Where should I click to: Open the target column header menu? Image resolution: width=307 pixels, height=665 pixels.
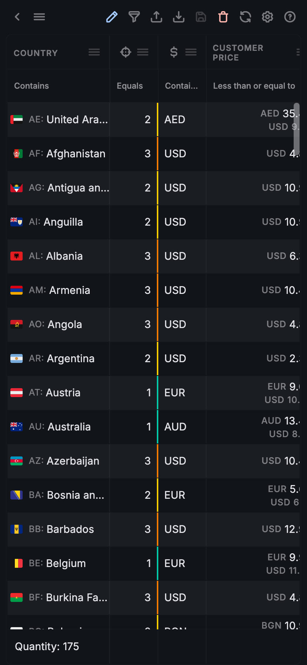pyautogui.click(x=143, y=52)
